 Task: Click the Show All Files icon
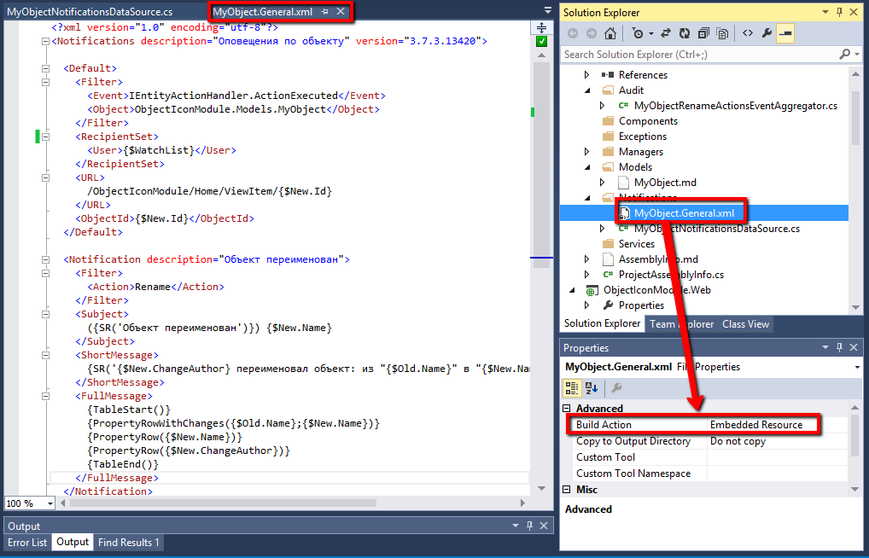tap(722, 33)
